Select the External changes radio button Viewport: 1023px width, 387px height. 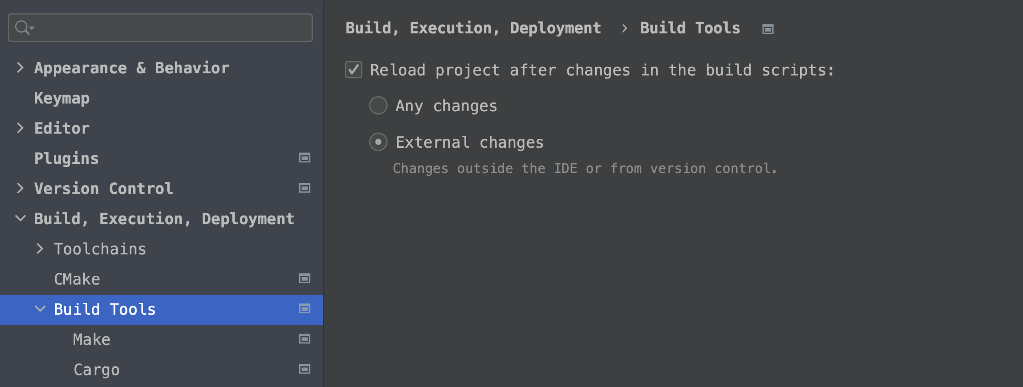(378, 142)
